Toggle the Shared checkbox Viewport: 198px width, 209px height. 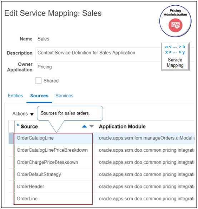pyautogui.click(x=38, y=81)
